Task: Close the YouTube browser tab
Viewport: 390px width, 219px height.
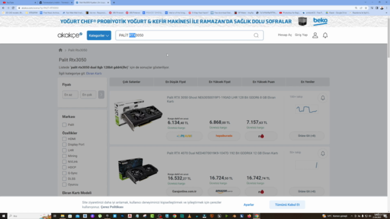Action: 35,2
